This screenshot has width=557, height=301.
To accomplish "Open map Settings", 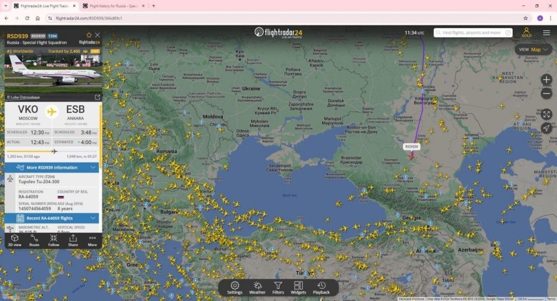I will coord(235,288).
